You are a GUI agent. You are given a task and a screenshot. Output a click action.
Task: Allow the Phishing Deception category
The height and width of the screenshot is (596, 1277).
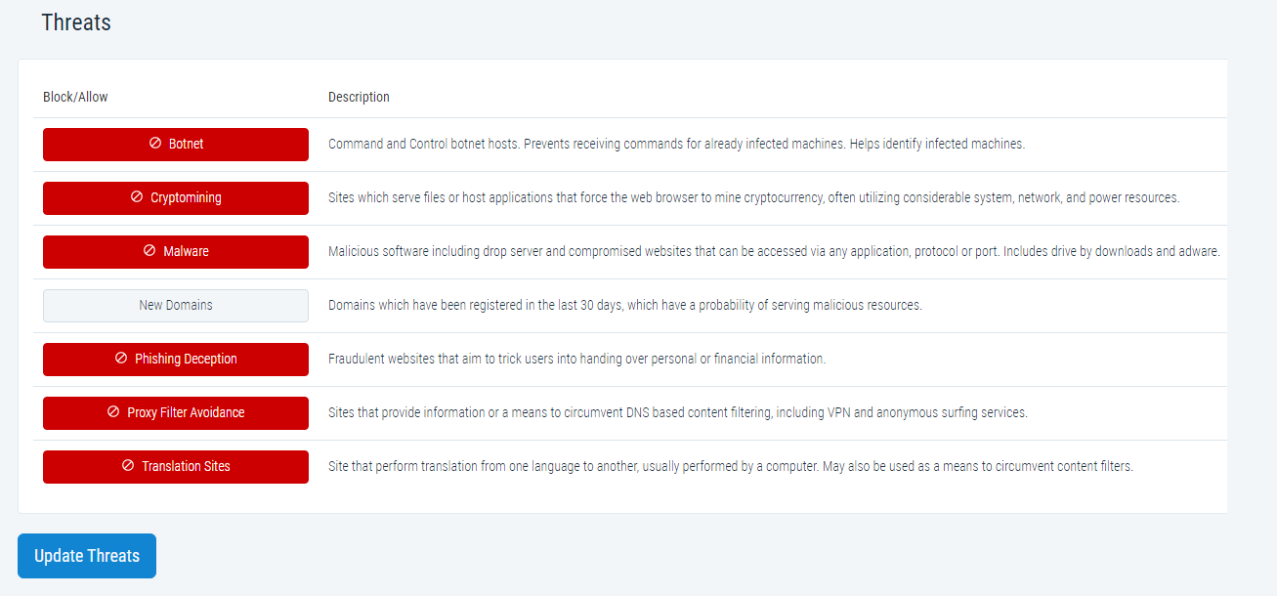176,360
